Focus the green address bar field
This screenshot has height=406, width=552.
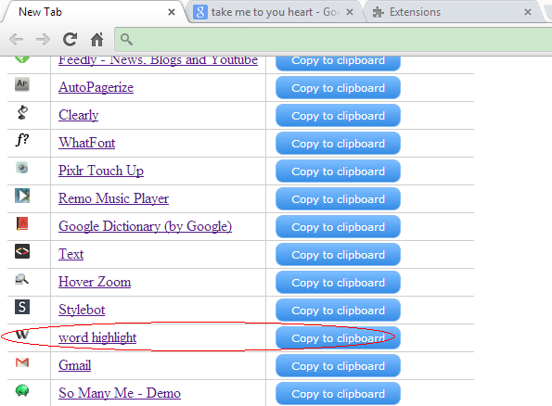(x=333, y=40)
